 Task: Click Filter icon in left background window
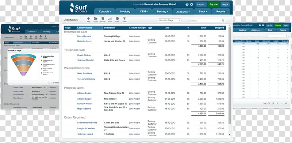click(45, 37)
